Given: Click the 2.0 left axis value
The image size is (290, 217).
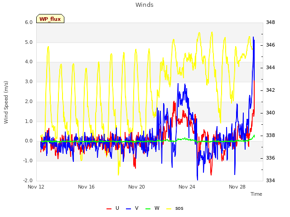Looking at the screenshot, I should tap(29, 101).
